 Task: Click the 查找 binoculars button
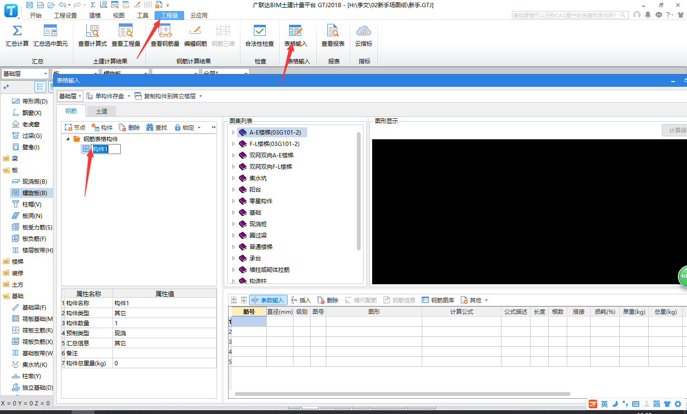pyautogui.click(x=156, y=127)
